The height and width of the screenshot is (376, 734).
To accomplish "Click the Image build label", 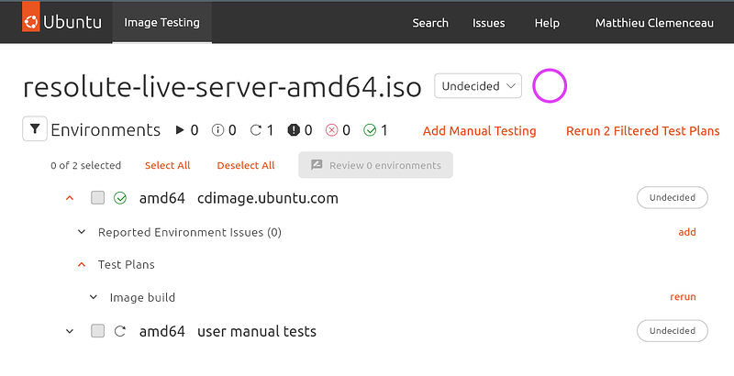I will (142, 297).
